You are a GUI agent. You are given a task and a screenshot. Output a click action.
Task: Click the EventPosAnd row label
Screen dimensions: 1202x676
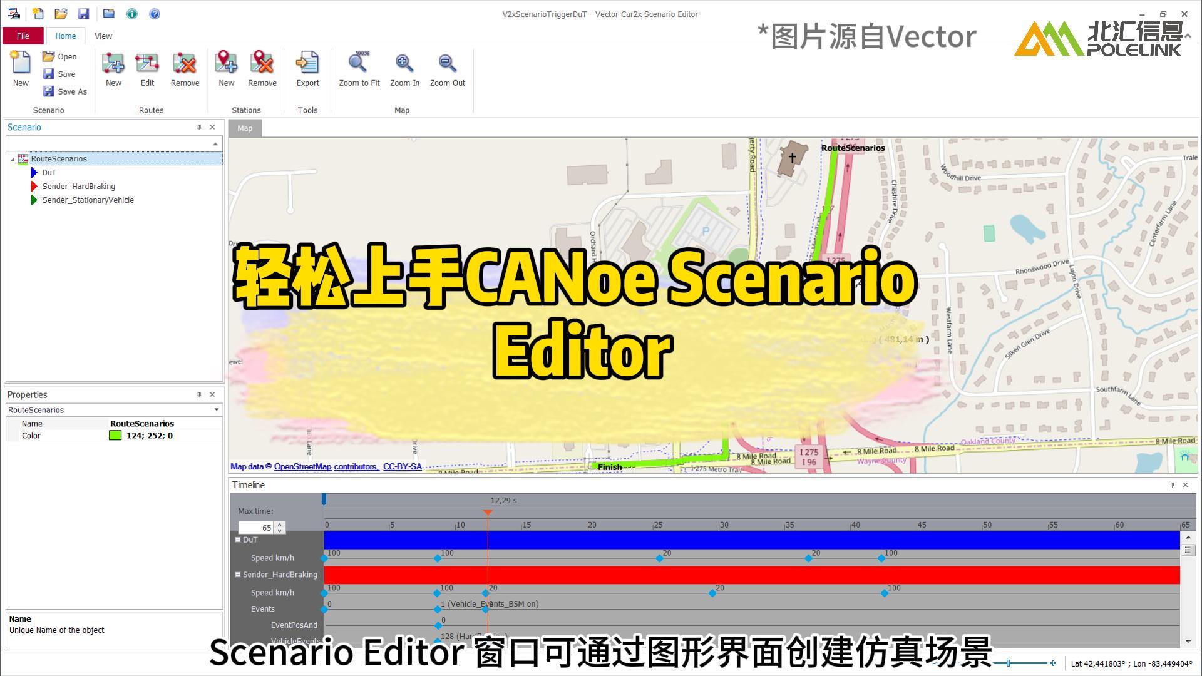(x=294, y=625)
